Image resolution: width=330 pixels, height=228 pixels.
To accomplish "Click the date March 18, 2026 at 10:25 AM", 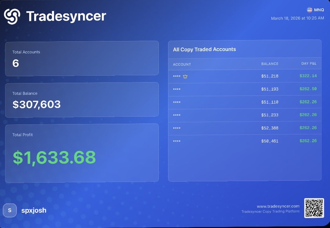I will pos(297,18).
